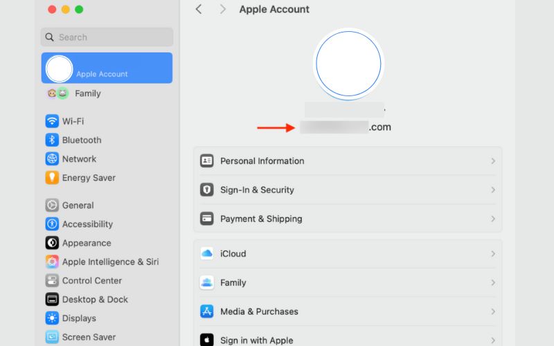554x346 pixels.
Task: Click the Control Center icon
Action: pos(52,281)
